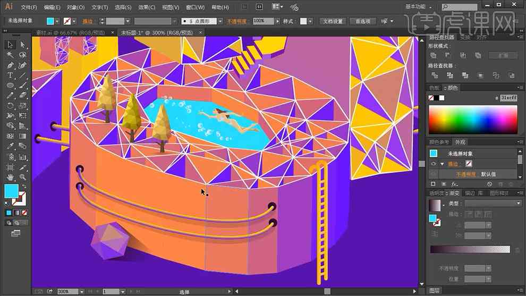Collapse stroke row triangle in Appearance panel
Screen dimensions: 526x296
[442, 164]
